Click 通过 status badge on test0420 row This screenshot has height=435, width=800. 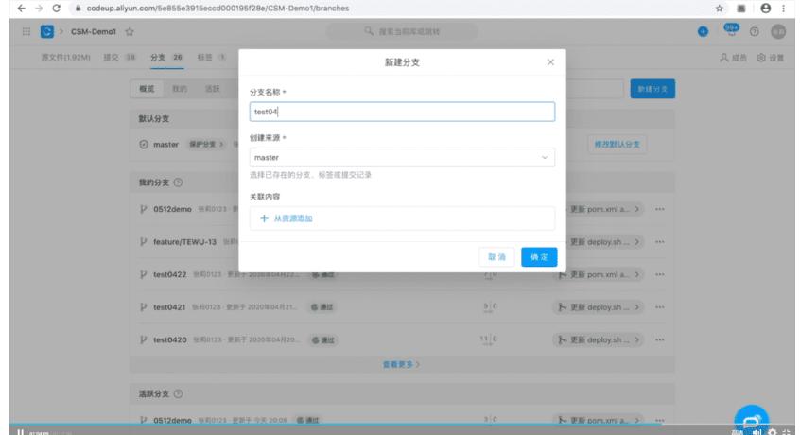(323, 340)
